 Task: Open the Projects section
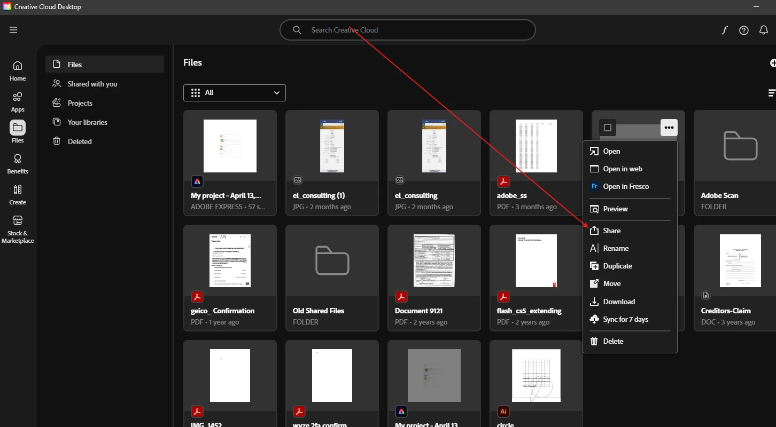click(x=105, y=103)
